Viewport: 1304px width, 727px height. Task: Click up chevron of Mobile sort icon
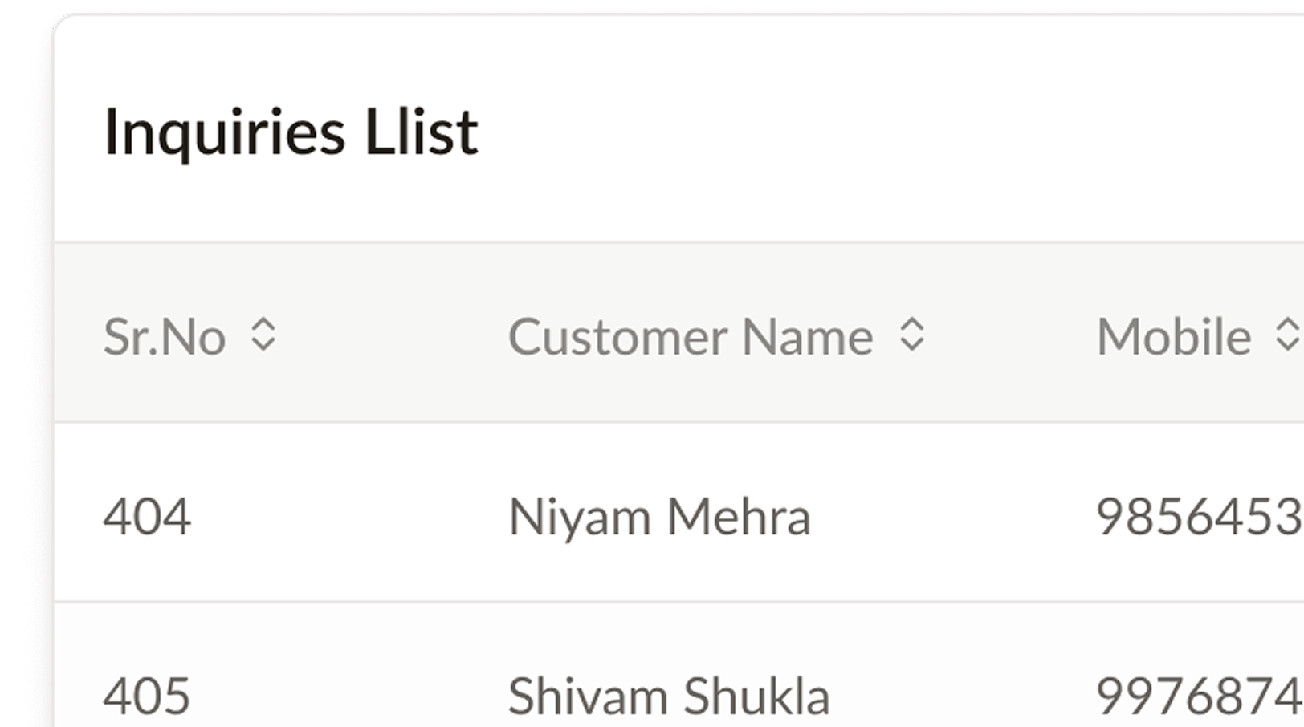[x=1288, y=324]
